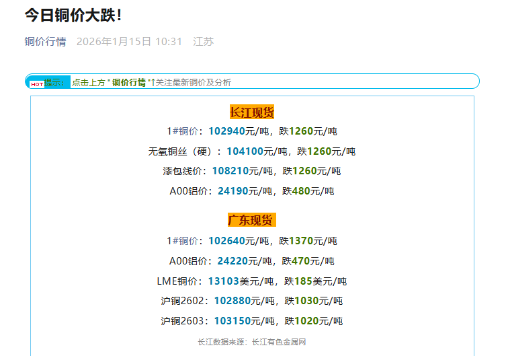Click the HOT badge icon
Image resolution: width=506 pixels, height=356 pixels.
[x=37, y=84]
